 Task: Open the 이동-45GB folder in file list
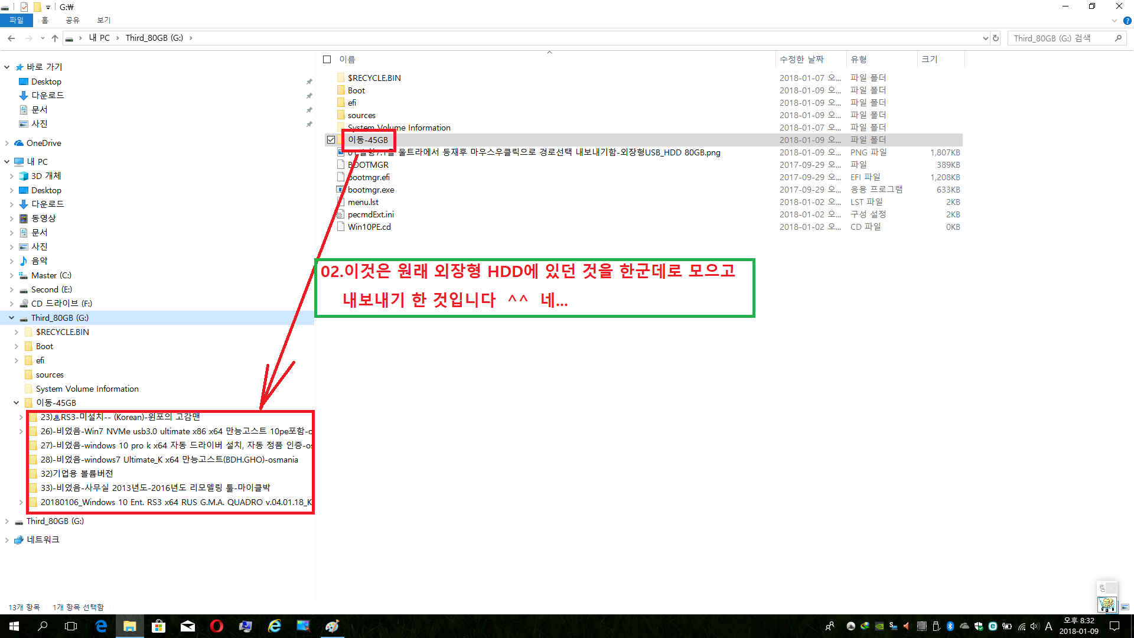[x=367, y=140]
